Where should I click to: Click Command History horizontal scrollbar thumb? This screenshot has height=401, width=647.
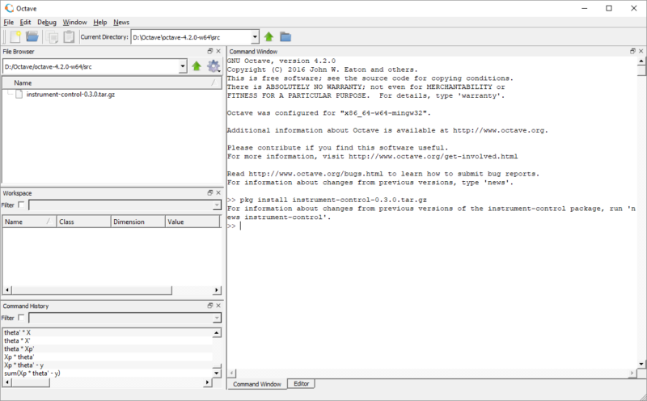[31, 382]
